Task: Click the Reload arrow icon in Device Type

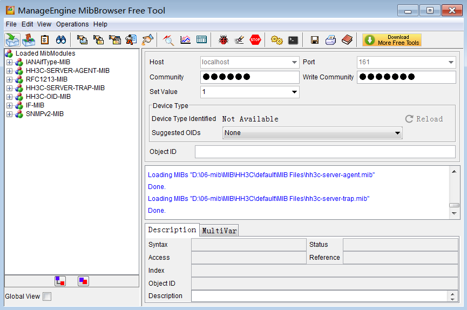Action: coord(409,119)
